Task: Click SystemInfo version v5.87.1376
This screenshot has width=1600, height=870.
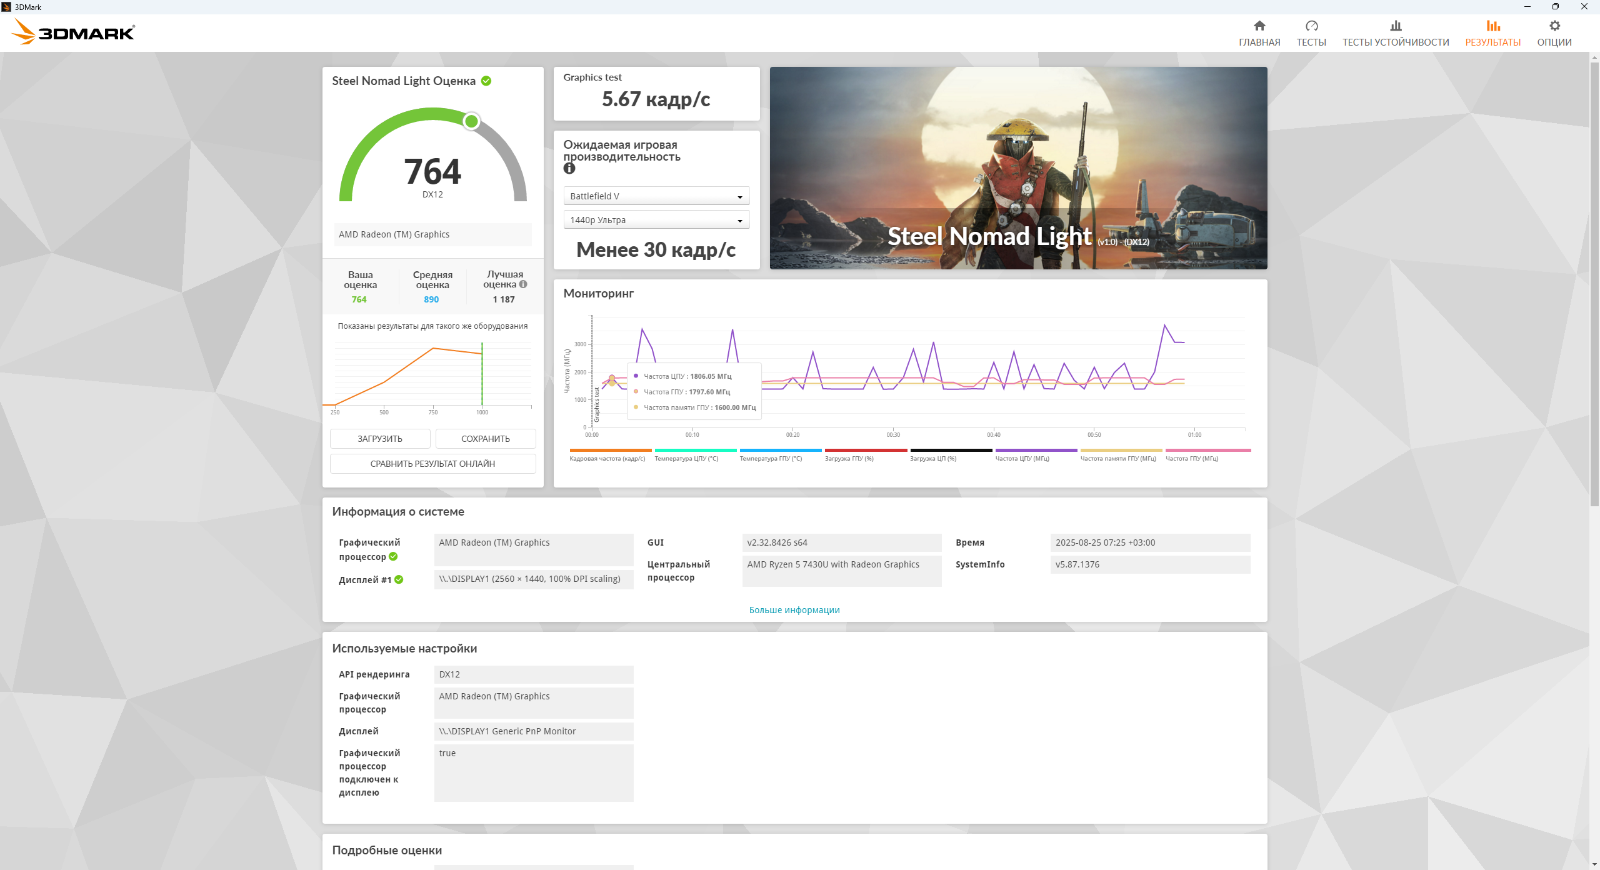Action: (x=1151, y=564)
